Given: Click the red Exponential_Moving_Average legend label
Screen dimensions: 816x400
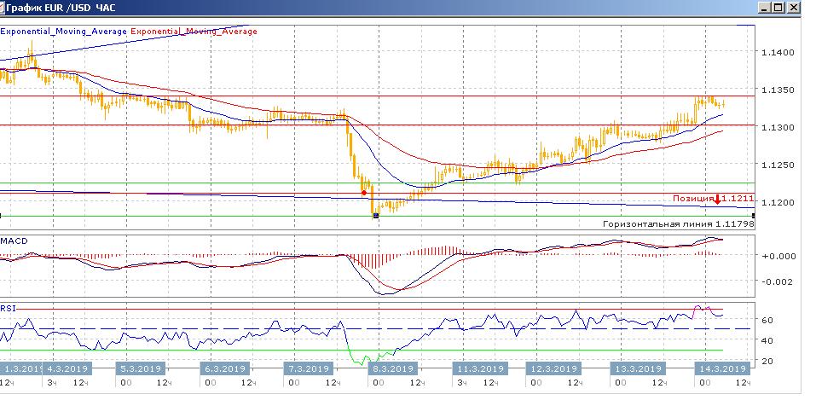Looking at the screenshot, I should pos(194,32).
